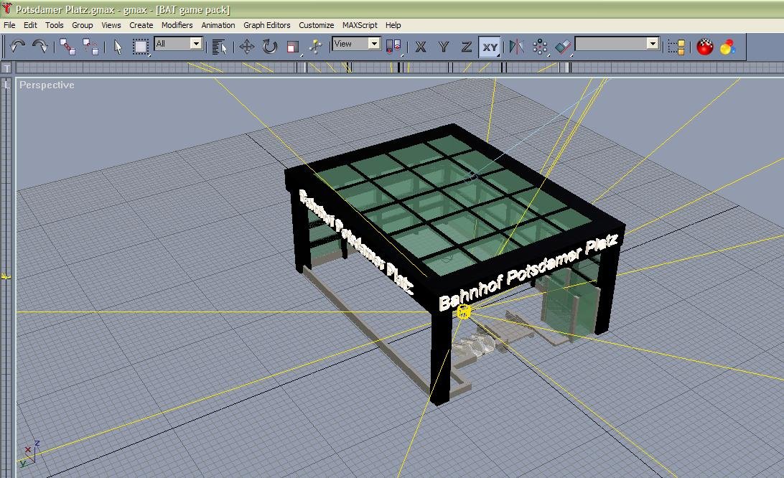Open the Material Editor red sphere icon
784x478 pixels.
coord(705,47)
